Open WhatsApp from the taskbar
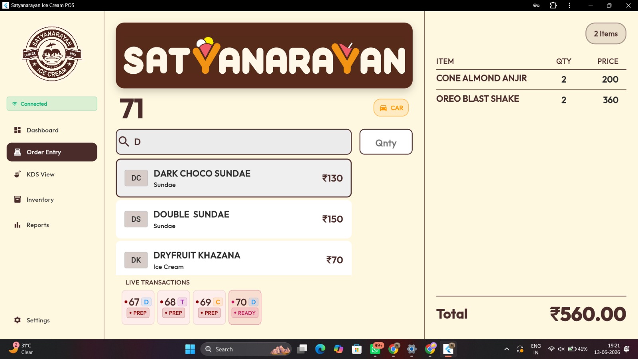The image size is (638, 359). coord(375,349)
